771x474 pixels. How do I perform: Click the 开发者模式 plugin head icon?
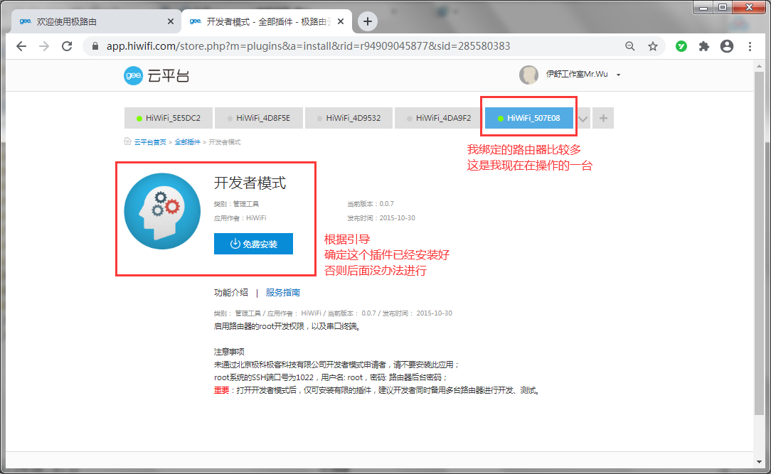pyautogui.click(x=162, y=211)
